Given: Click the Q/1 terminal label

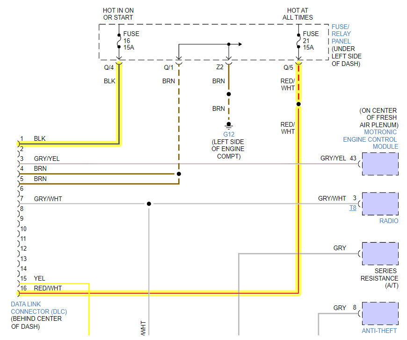Looking at the screenshot, I should click(168, 67).
